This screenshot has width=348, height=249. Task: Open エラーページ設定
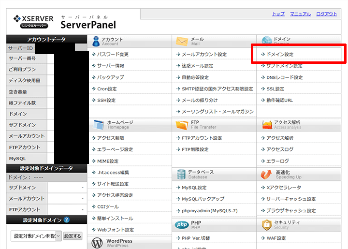click(115, 149)
